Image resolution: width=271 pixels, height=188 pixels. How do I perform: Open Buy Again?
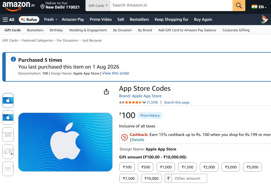[x=203, y=20]
